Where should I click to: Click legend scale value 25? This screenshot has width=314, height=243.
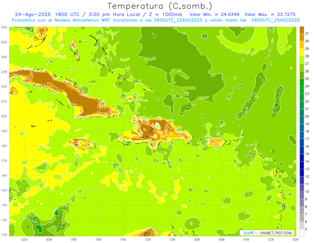click(307, 79)
